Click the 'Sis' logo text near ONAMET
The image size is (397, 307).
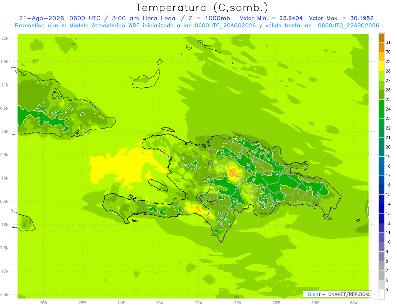coord(312,294)
